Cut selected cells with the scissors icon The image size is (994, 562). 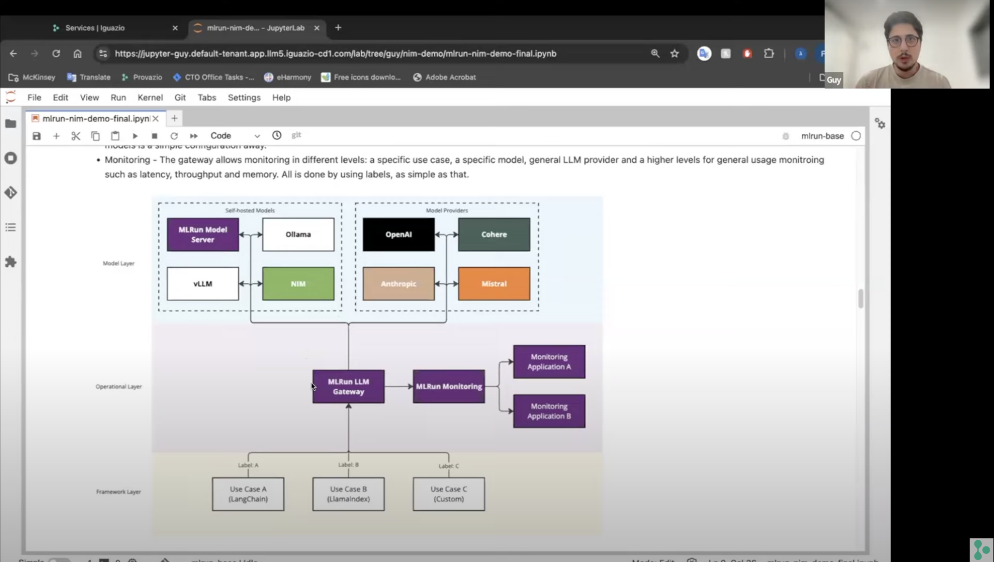[76, 136]
